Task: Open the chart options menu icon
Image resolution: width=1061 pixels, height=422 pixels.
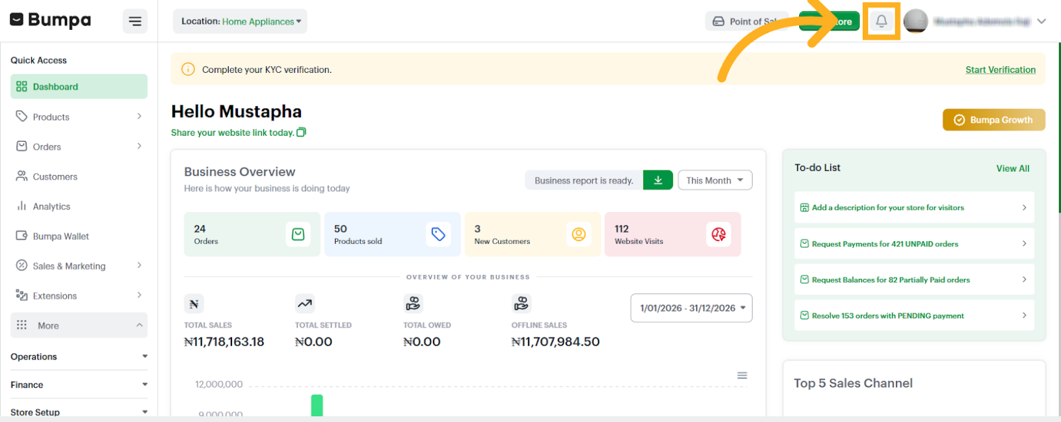Action: pyautogui.click(x=742, y=376)
